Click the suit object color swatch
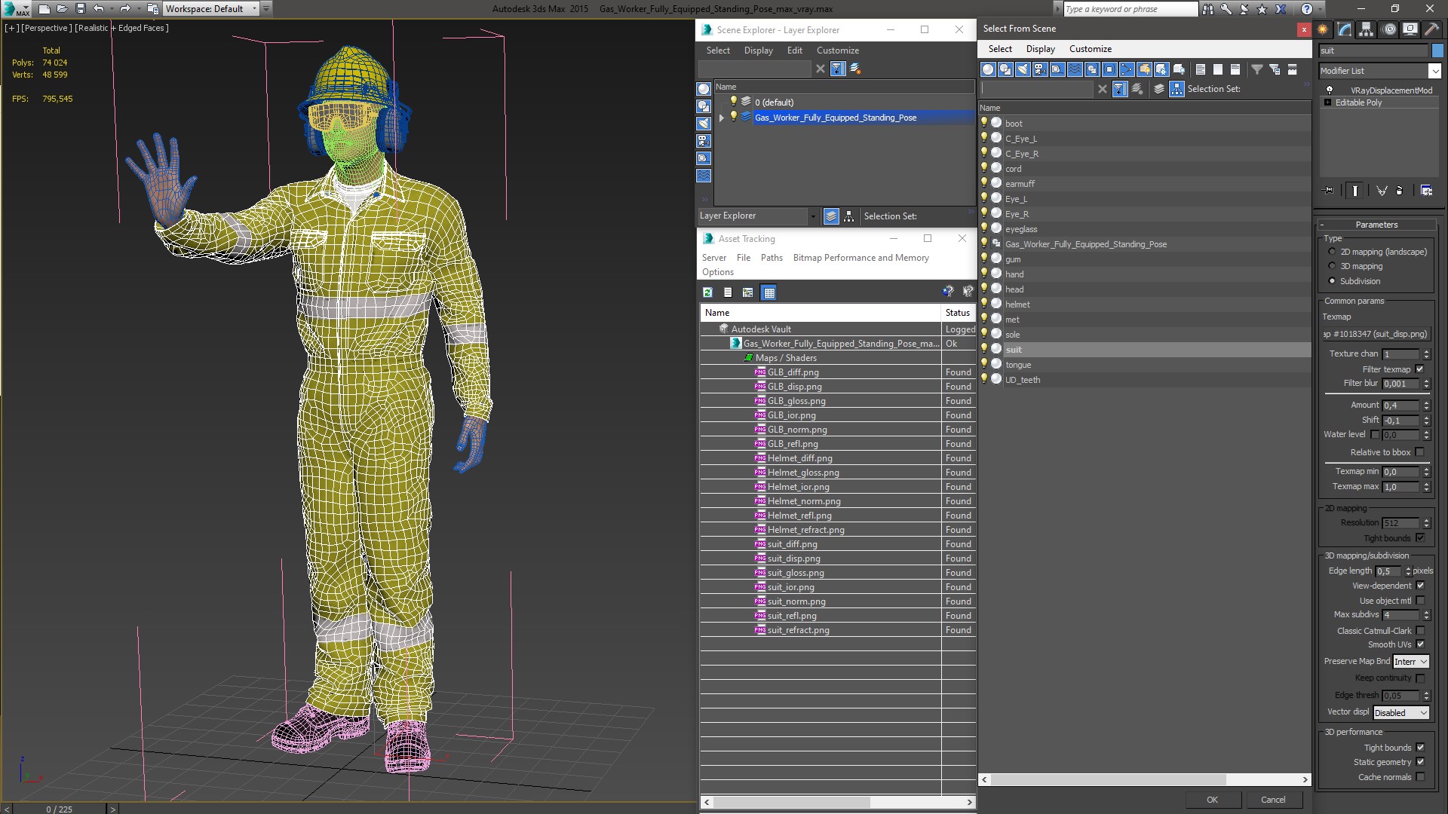This screenshot has height=814, width=1448. [x=1437, y=51]
